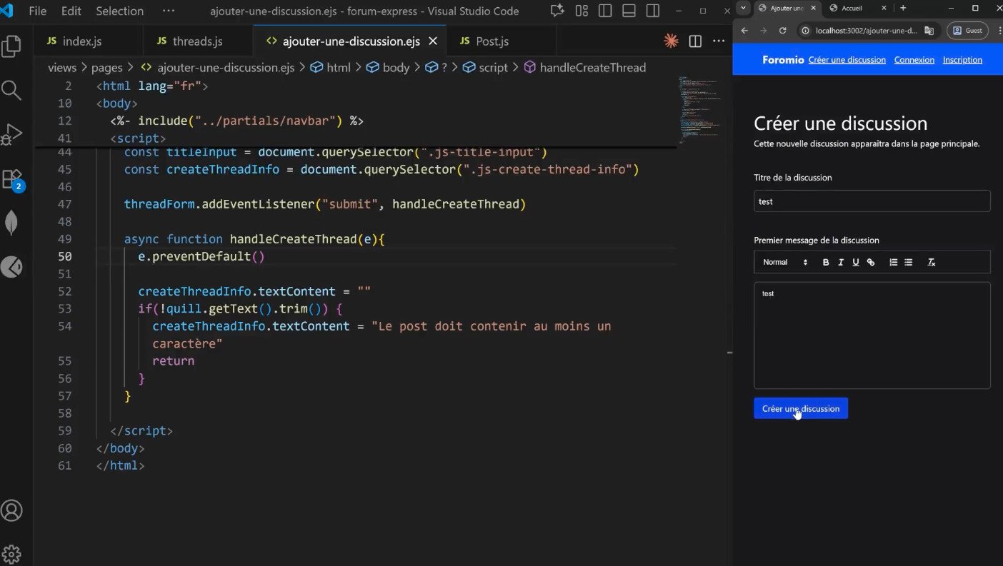Follow the Connexion navbar link
This screenshot has width=1003, height=566.
pyautogui.click(x=914, y=60)
